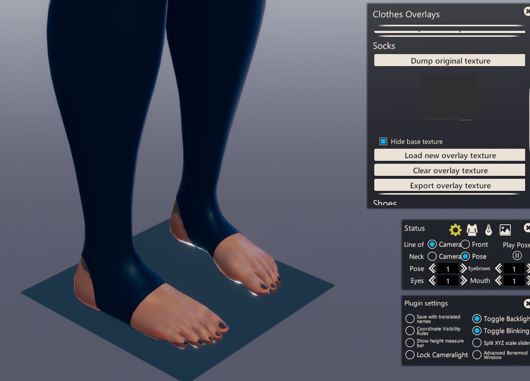The width and height of the screenshot is (530, 381).
Task: Click the clothing outfit icon in Status
Action: pyautogui.click(x=472, y=230)
